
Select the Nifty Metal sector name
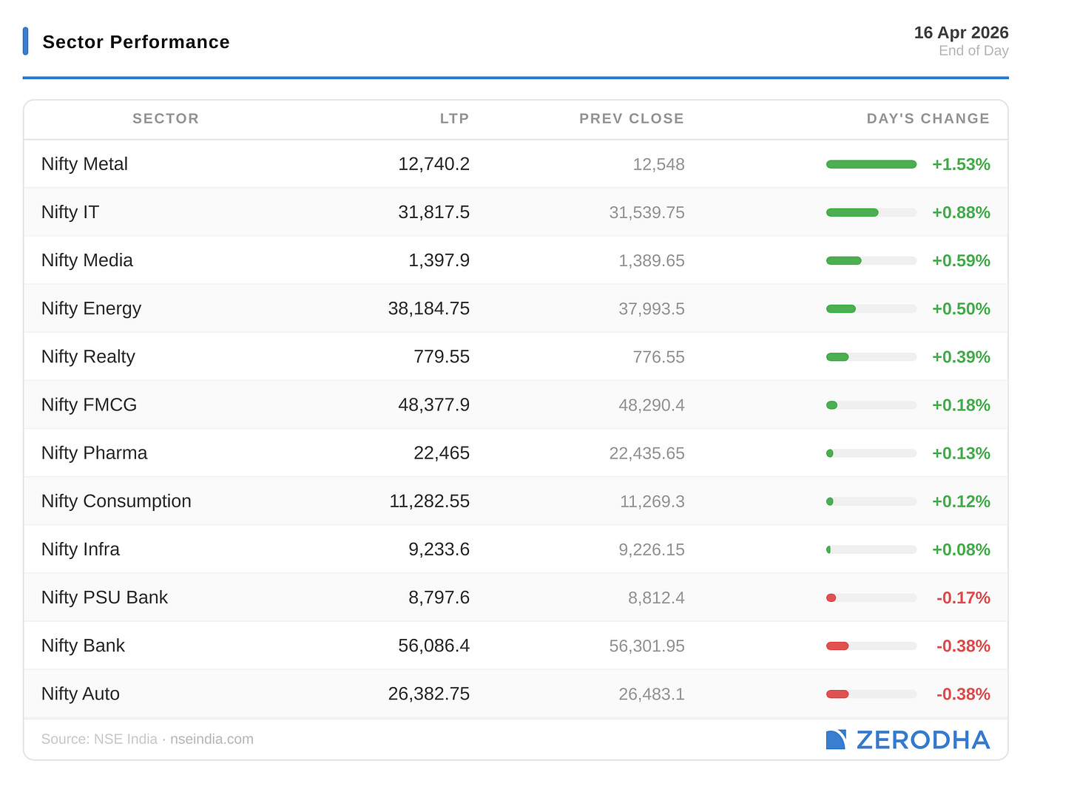coord(84,164)
